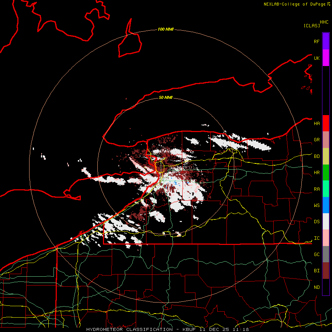Click the red HA legend swatch
This screenshot has width=332, height=332.
click(326, 123)
